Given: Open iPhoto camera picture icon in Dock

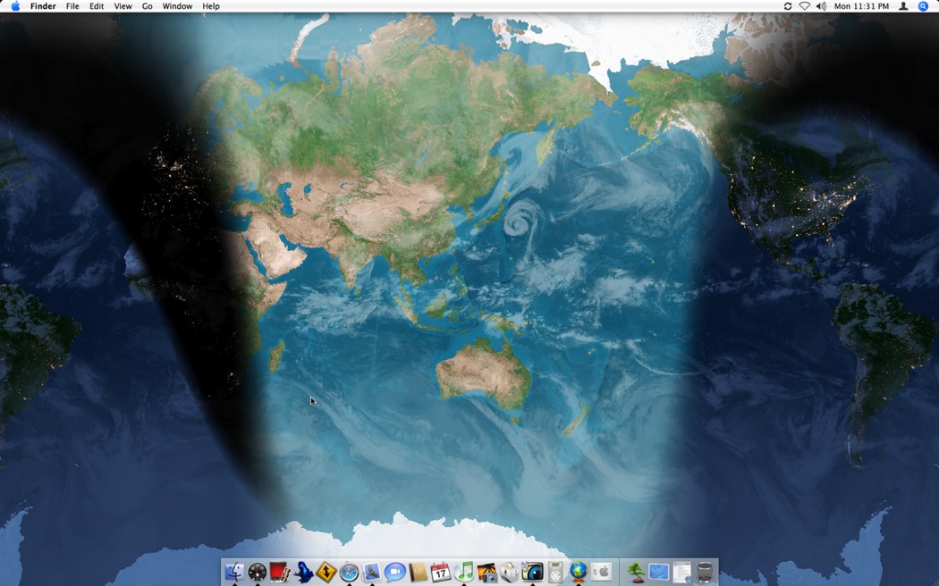Looking at the screenshot, I should point(486,573).
